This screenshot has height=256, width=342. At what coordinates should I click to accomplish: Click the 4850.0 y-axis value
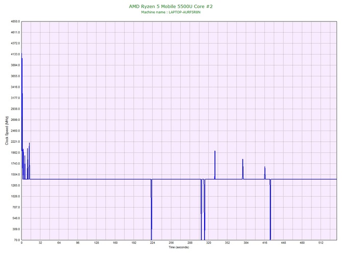[x=15, y=21]
